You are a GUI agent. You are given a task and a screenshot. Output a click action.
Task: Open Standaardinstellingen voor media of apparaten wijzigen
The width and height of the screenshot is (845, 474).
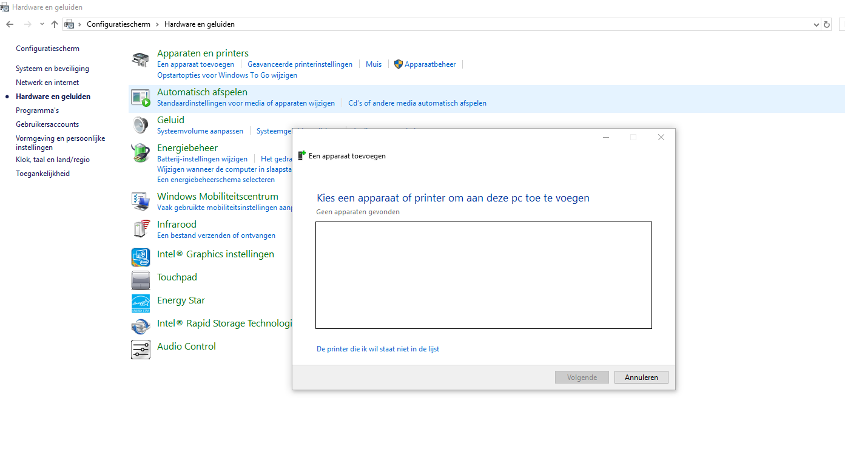[x=246, y=103]
